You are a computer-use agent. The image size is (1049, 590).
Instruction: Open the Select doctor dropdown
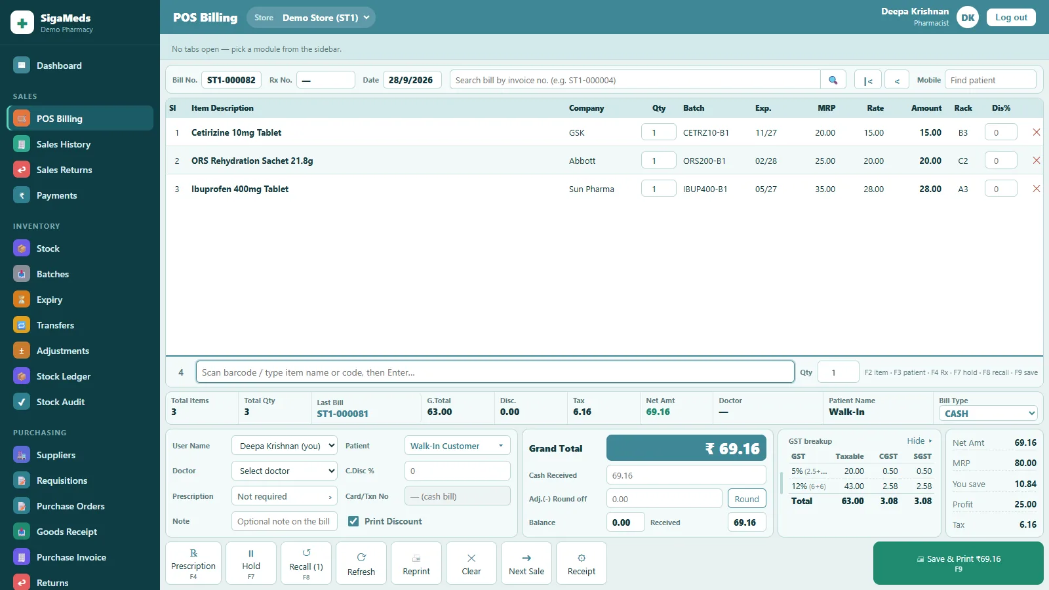(285, 471)
